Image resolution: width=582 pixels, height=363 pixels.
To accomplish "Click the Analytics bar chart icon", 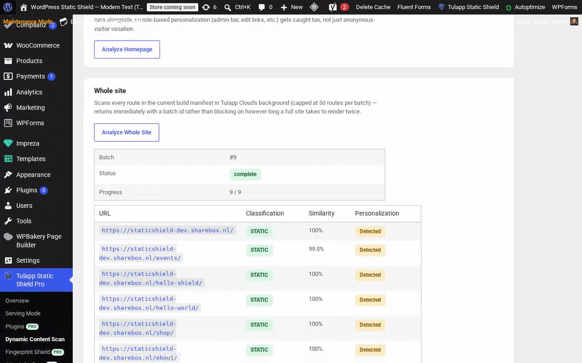I will (8, 92).
